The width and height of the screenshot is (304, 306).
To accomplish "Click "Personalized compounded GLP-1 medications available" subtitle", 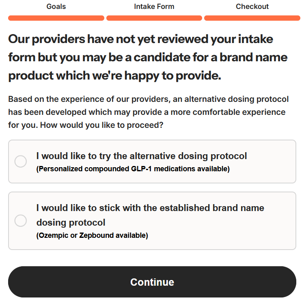I will [133, 169].
